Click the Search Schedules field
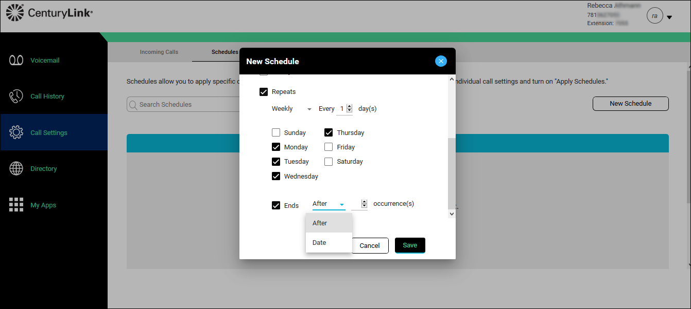This screenshot has width=691, height=309. click(180, 104)
